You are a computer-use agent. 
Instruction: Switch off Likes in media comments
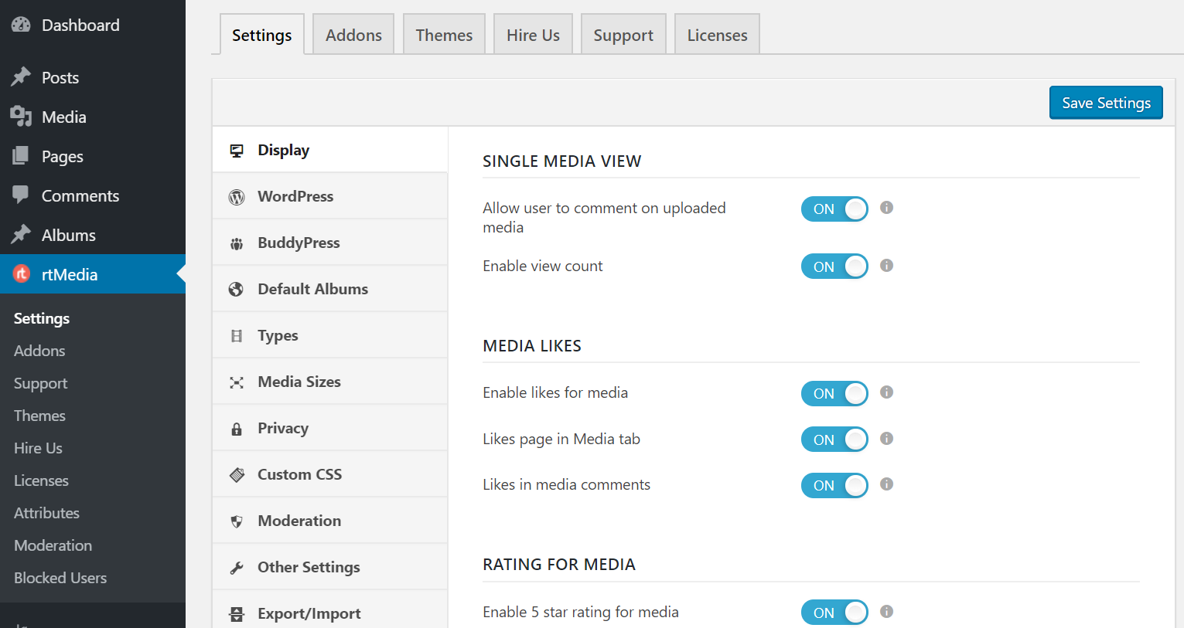(x=834, y=485)
